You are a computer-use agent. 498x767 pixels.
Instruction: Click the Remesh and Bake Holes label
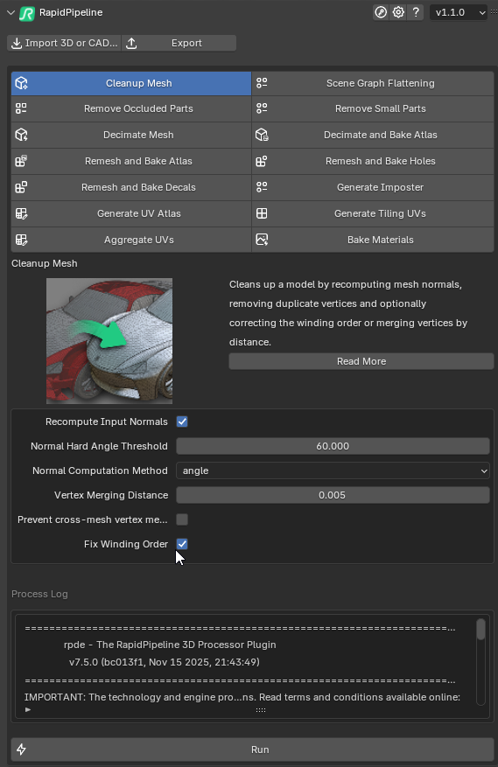(381, 161)
